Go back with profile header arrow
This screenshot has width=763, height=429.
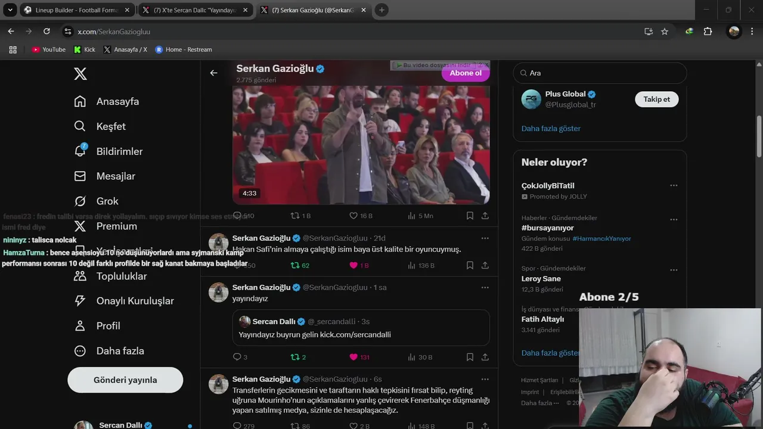213,73
